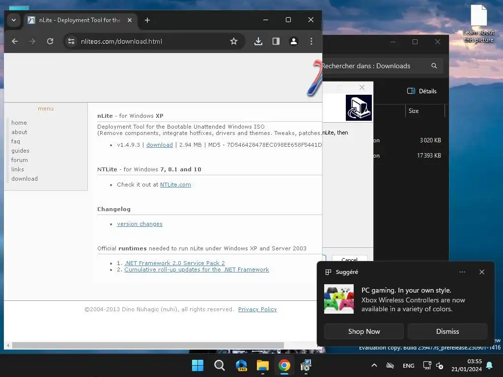Open taskbar Search
Image resolution: width=503 pixels, height=377 pixels.
click(x=220, y=365)
